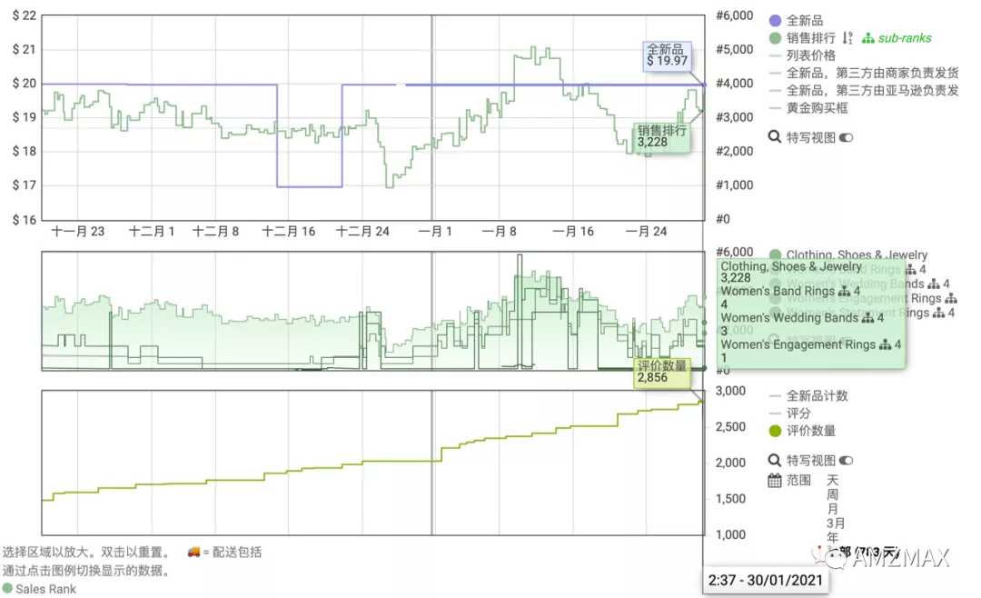Set range to 天
The width and height of the screenshot is (981, 598).
click(x=833, y=480)
